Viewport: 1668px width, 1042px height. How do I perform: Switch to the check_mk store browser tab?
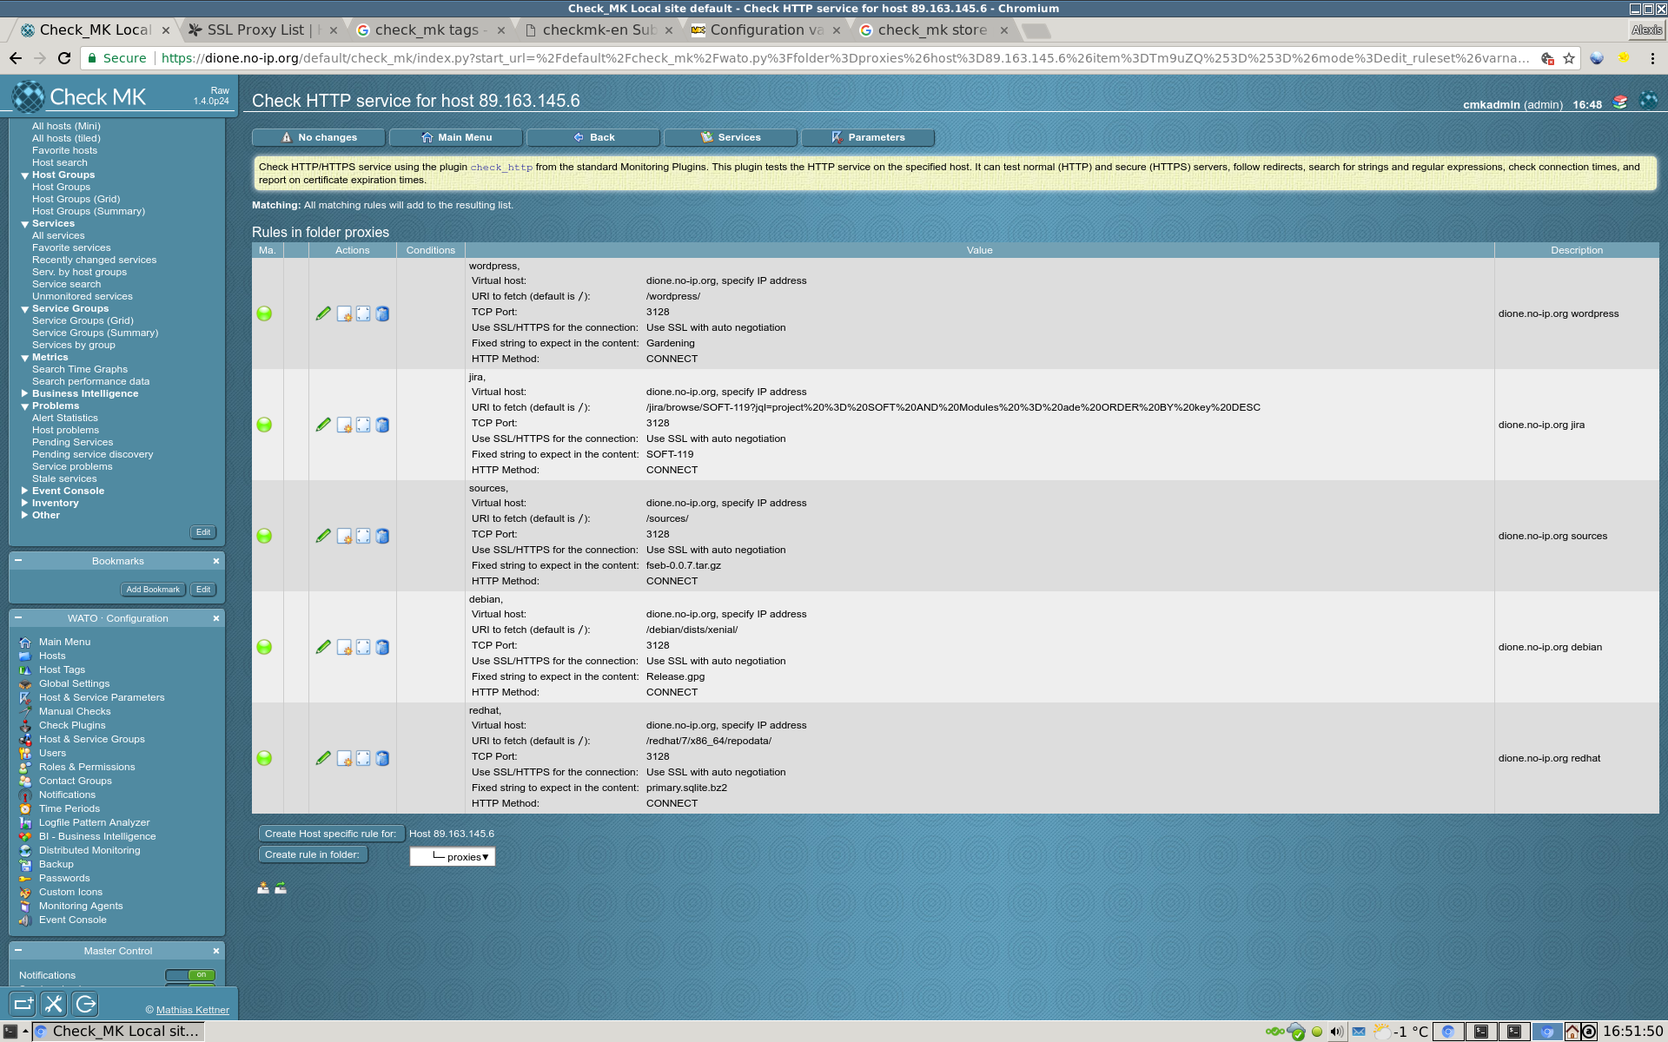(933, 30)
